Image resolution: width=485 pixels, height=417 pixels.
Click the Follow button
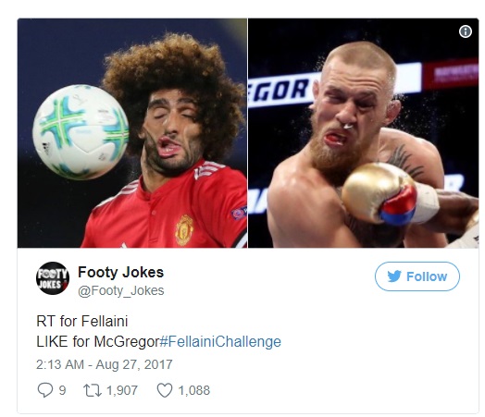pyautogui.click(x=417, y=276)
